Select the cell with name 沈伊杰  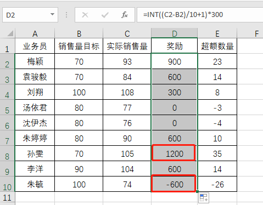pos(35,123)
